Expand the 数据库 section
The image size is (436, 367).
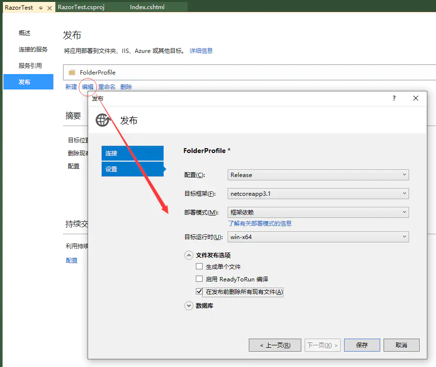[189, 305]
